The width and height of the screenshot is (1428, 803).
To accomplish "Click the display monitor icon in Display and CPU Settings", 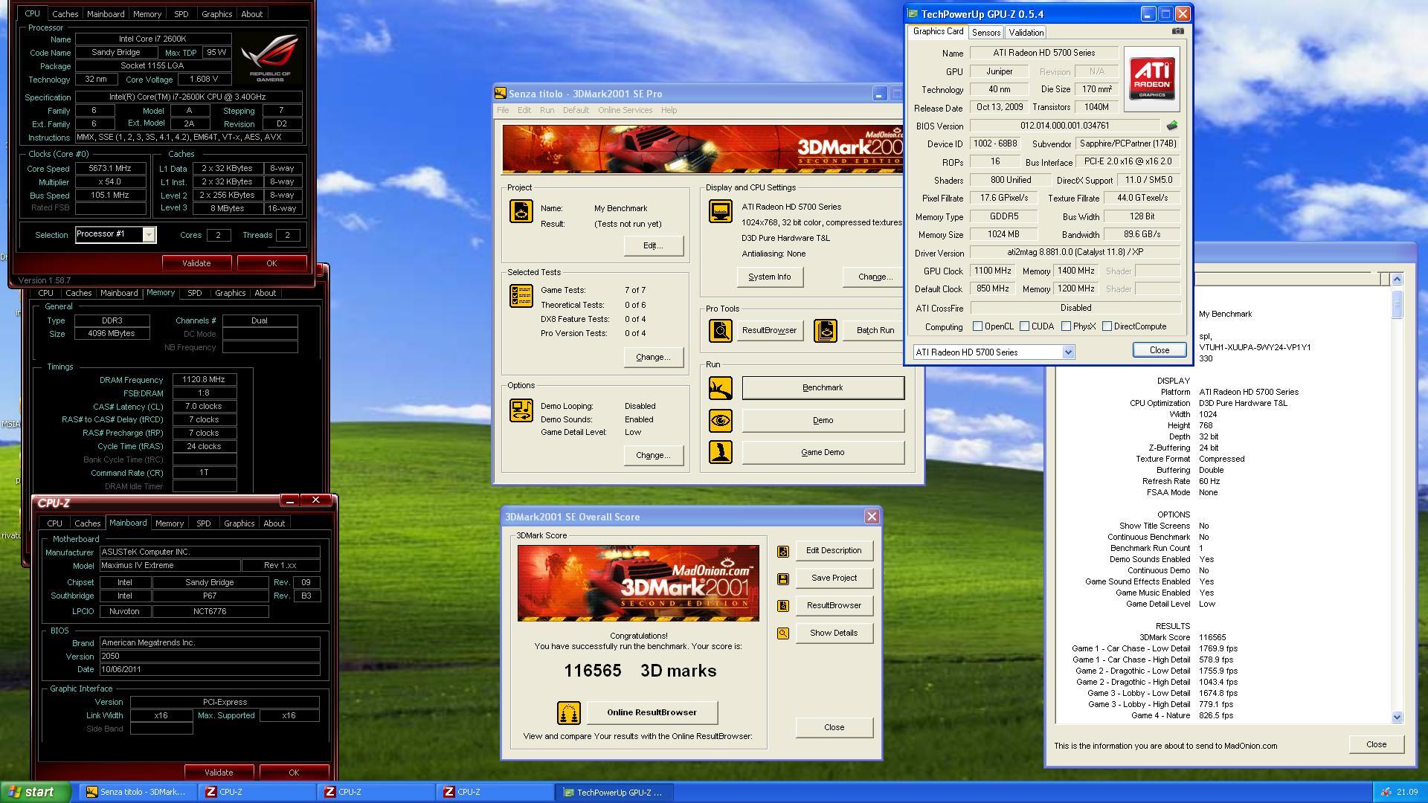I will (720, 211).
